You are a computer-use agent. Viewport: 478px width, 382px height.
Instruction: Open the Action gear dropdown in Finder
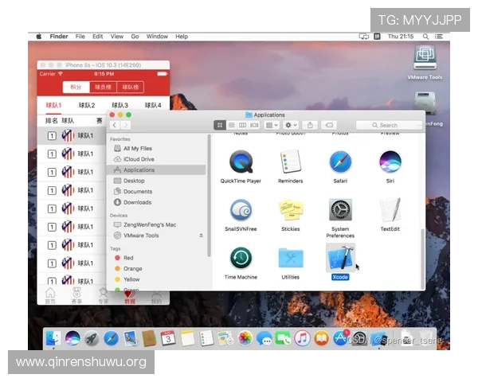pos(291,125)
